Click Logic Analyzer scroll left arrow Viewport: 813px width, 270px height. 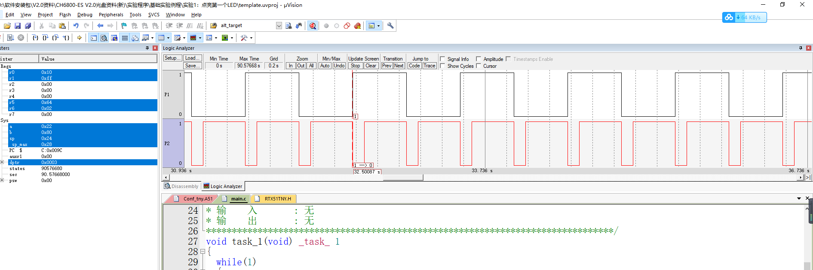(x=166, y=177)
